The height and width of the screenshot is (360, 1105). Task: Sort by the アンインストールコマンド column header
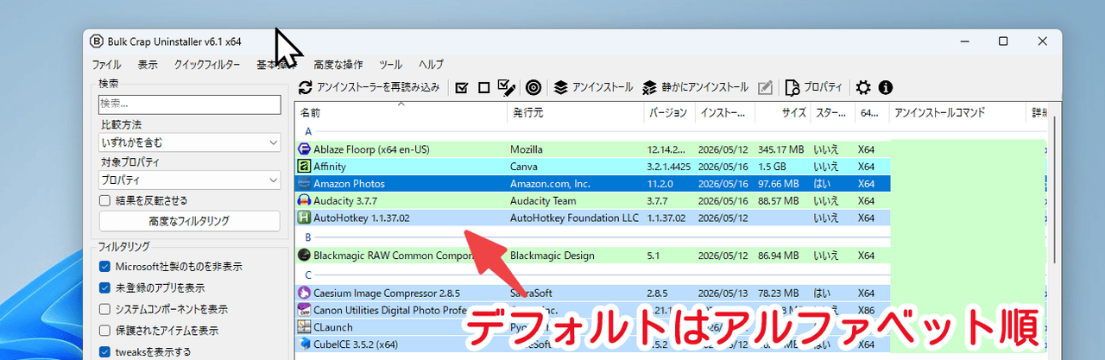point(958,113)
